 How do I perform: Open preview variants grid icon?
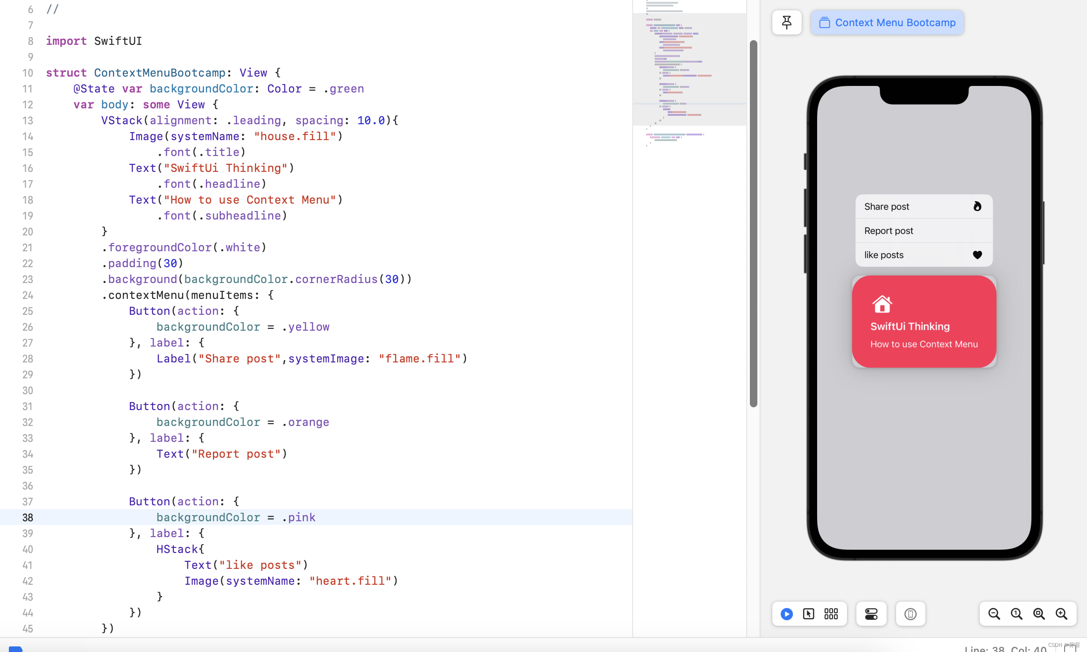[831, 614]
